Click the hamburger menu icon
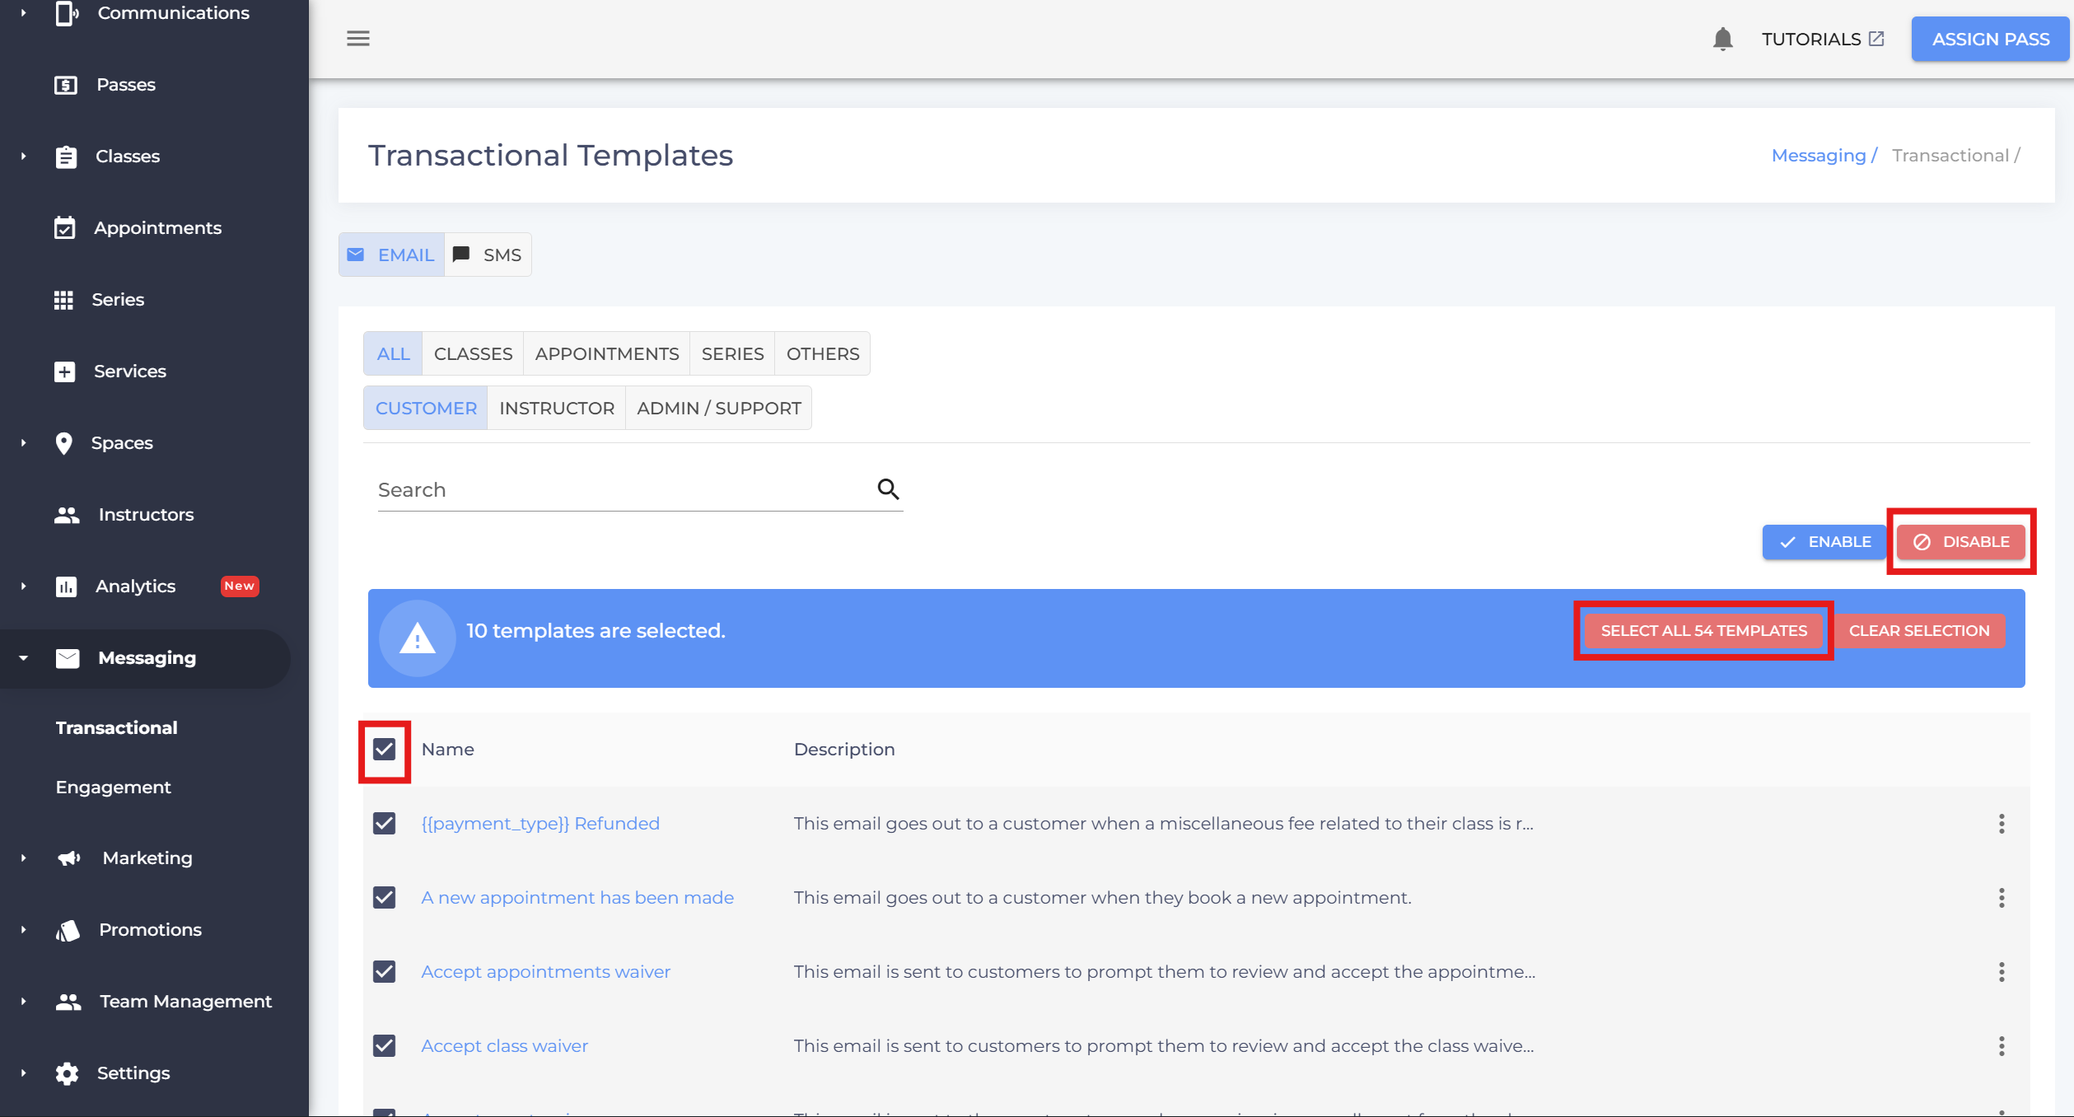2074x1117 pixels. (357, 39)
